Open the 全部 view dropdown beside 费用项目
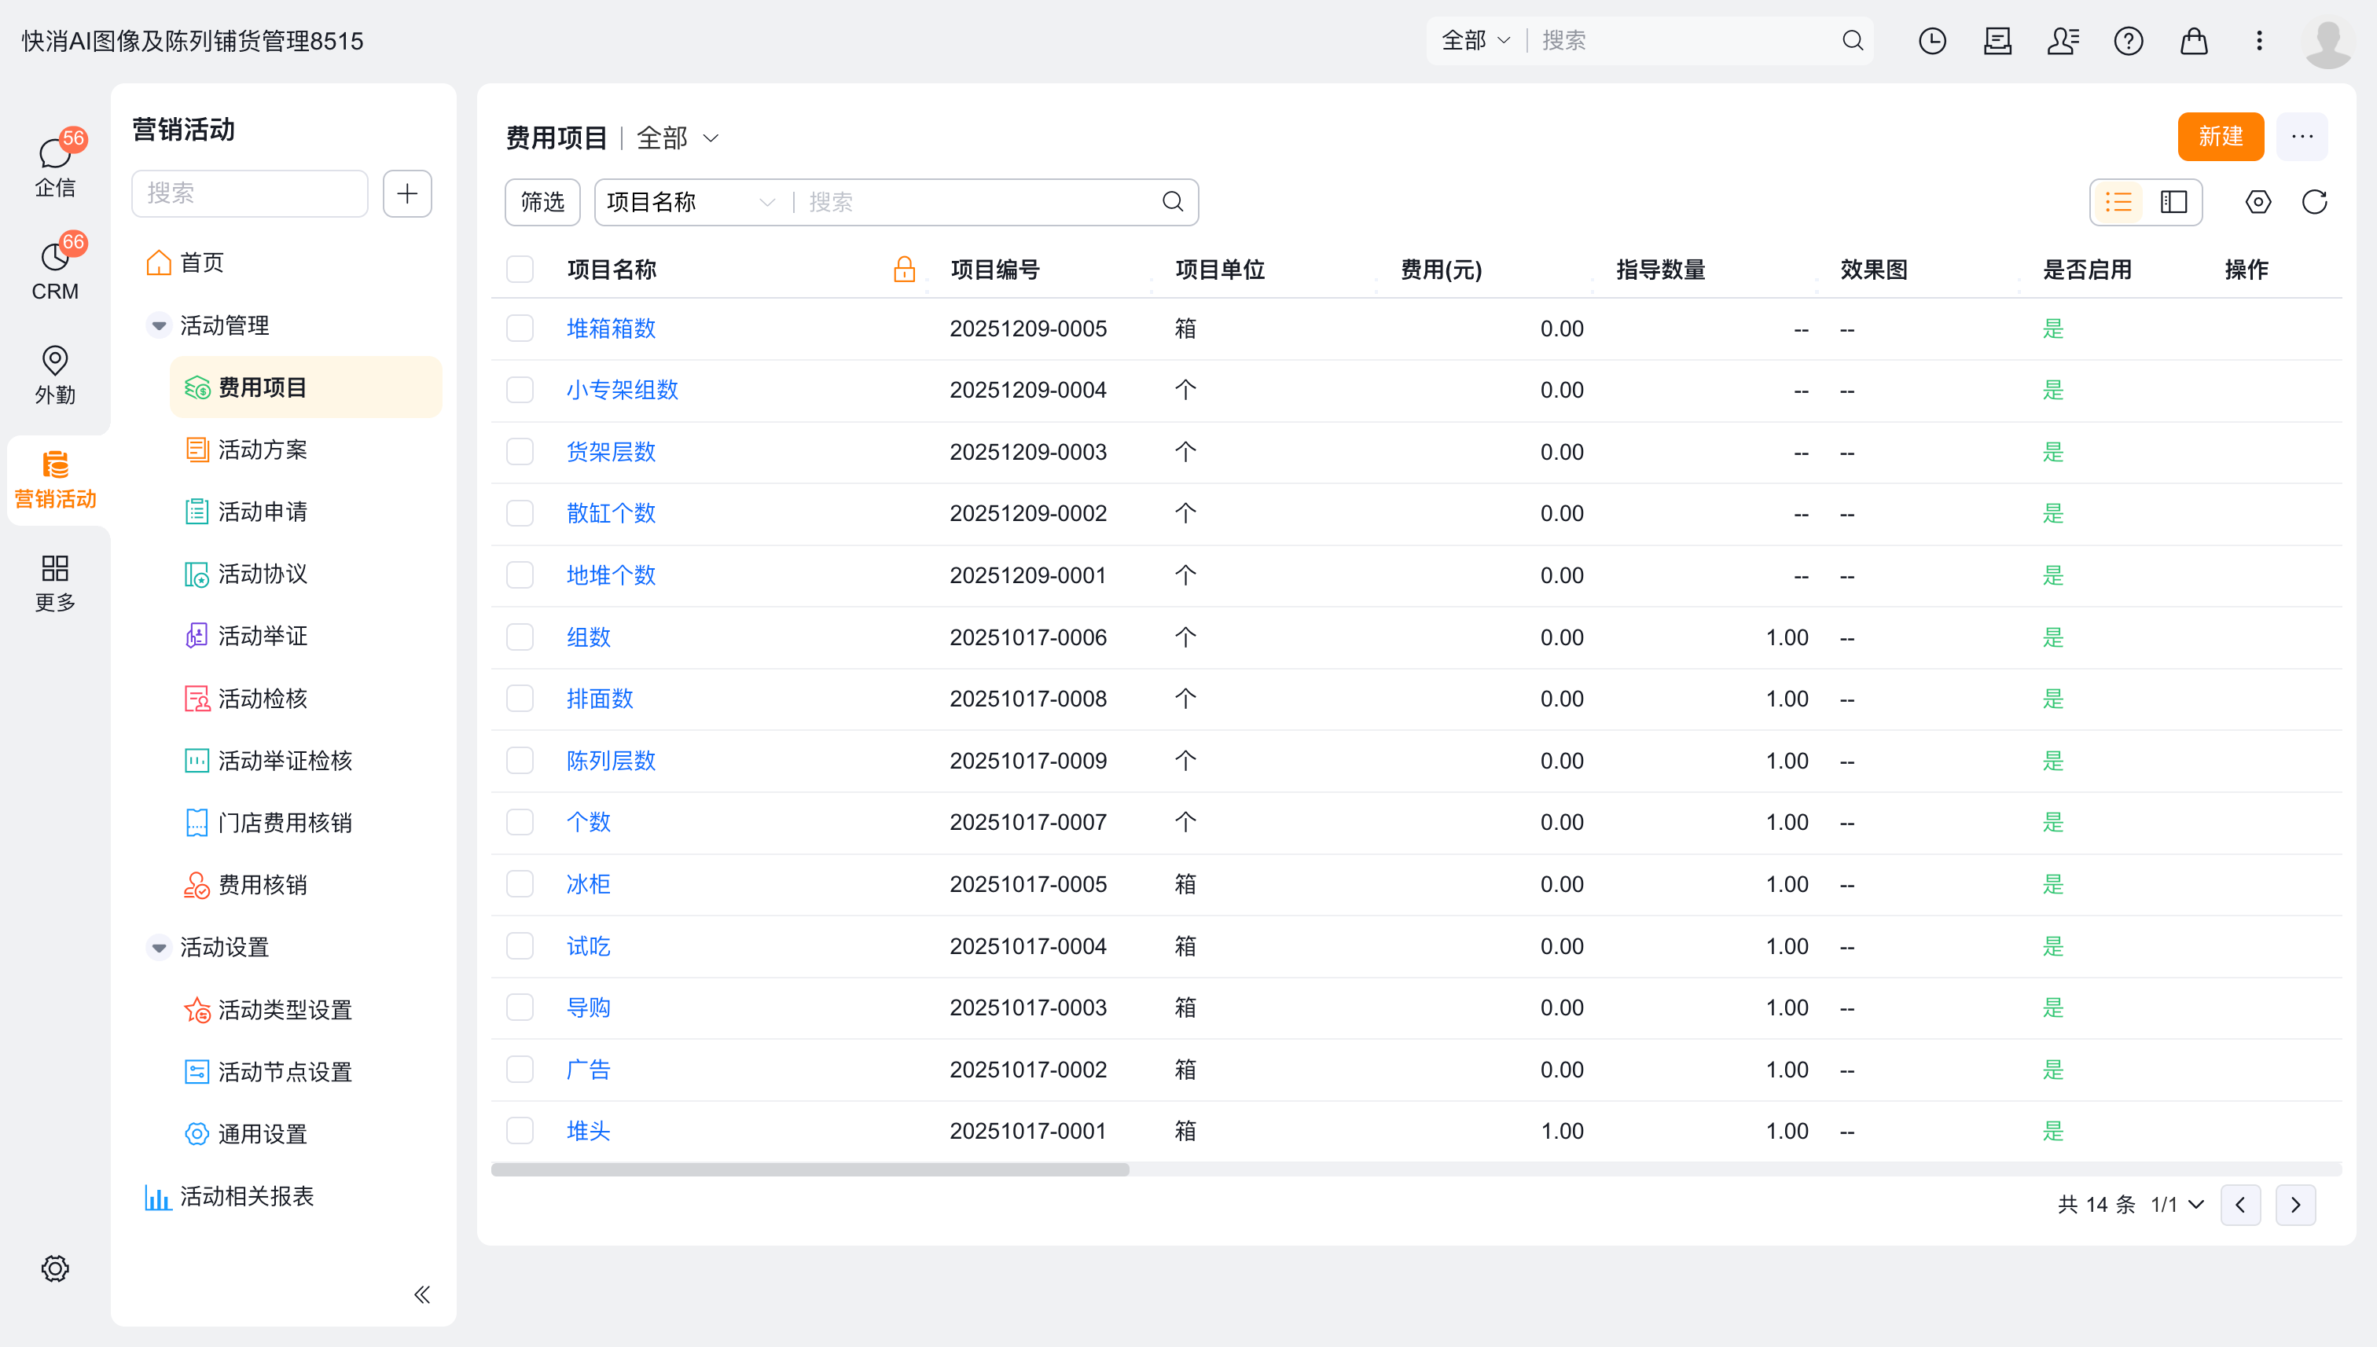 (678, 138)
